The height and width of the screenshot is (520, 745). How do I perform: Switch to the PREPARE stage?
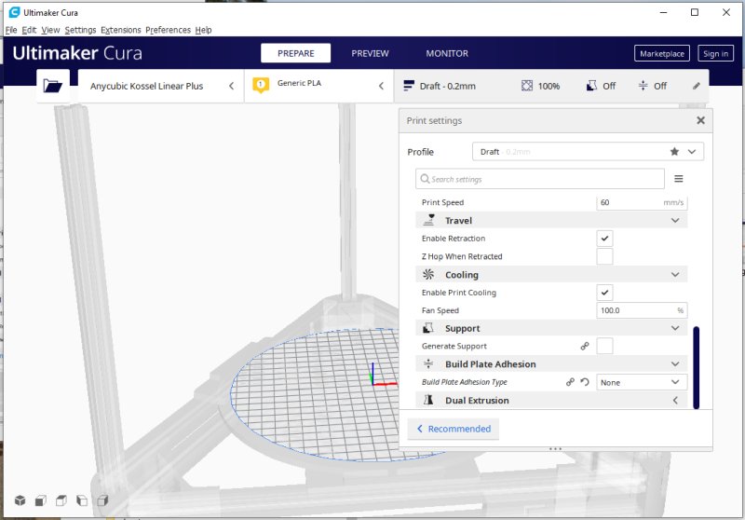pos(295,53)
